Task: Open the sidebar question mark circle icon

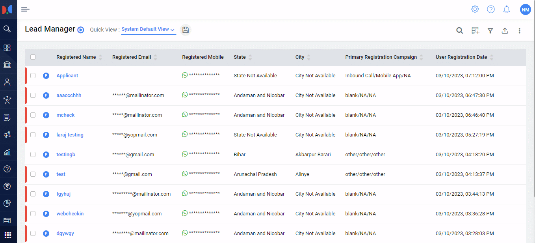Action: 7,169
